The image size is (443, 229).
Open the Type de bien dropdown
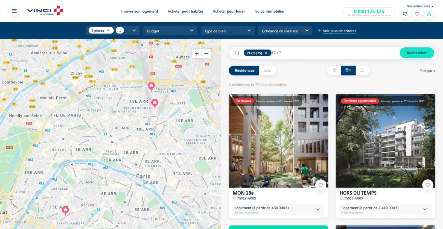(x=228, y=31)
